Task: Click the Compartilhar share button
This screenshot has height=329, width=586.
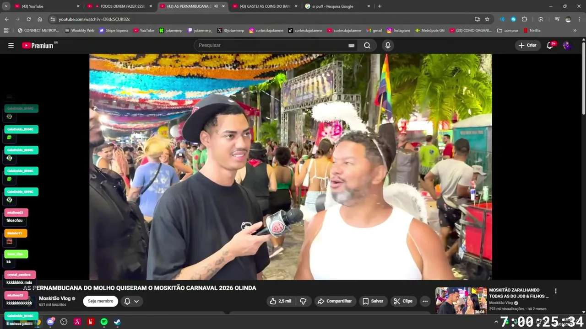Action: point(335,301)
